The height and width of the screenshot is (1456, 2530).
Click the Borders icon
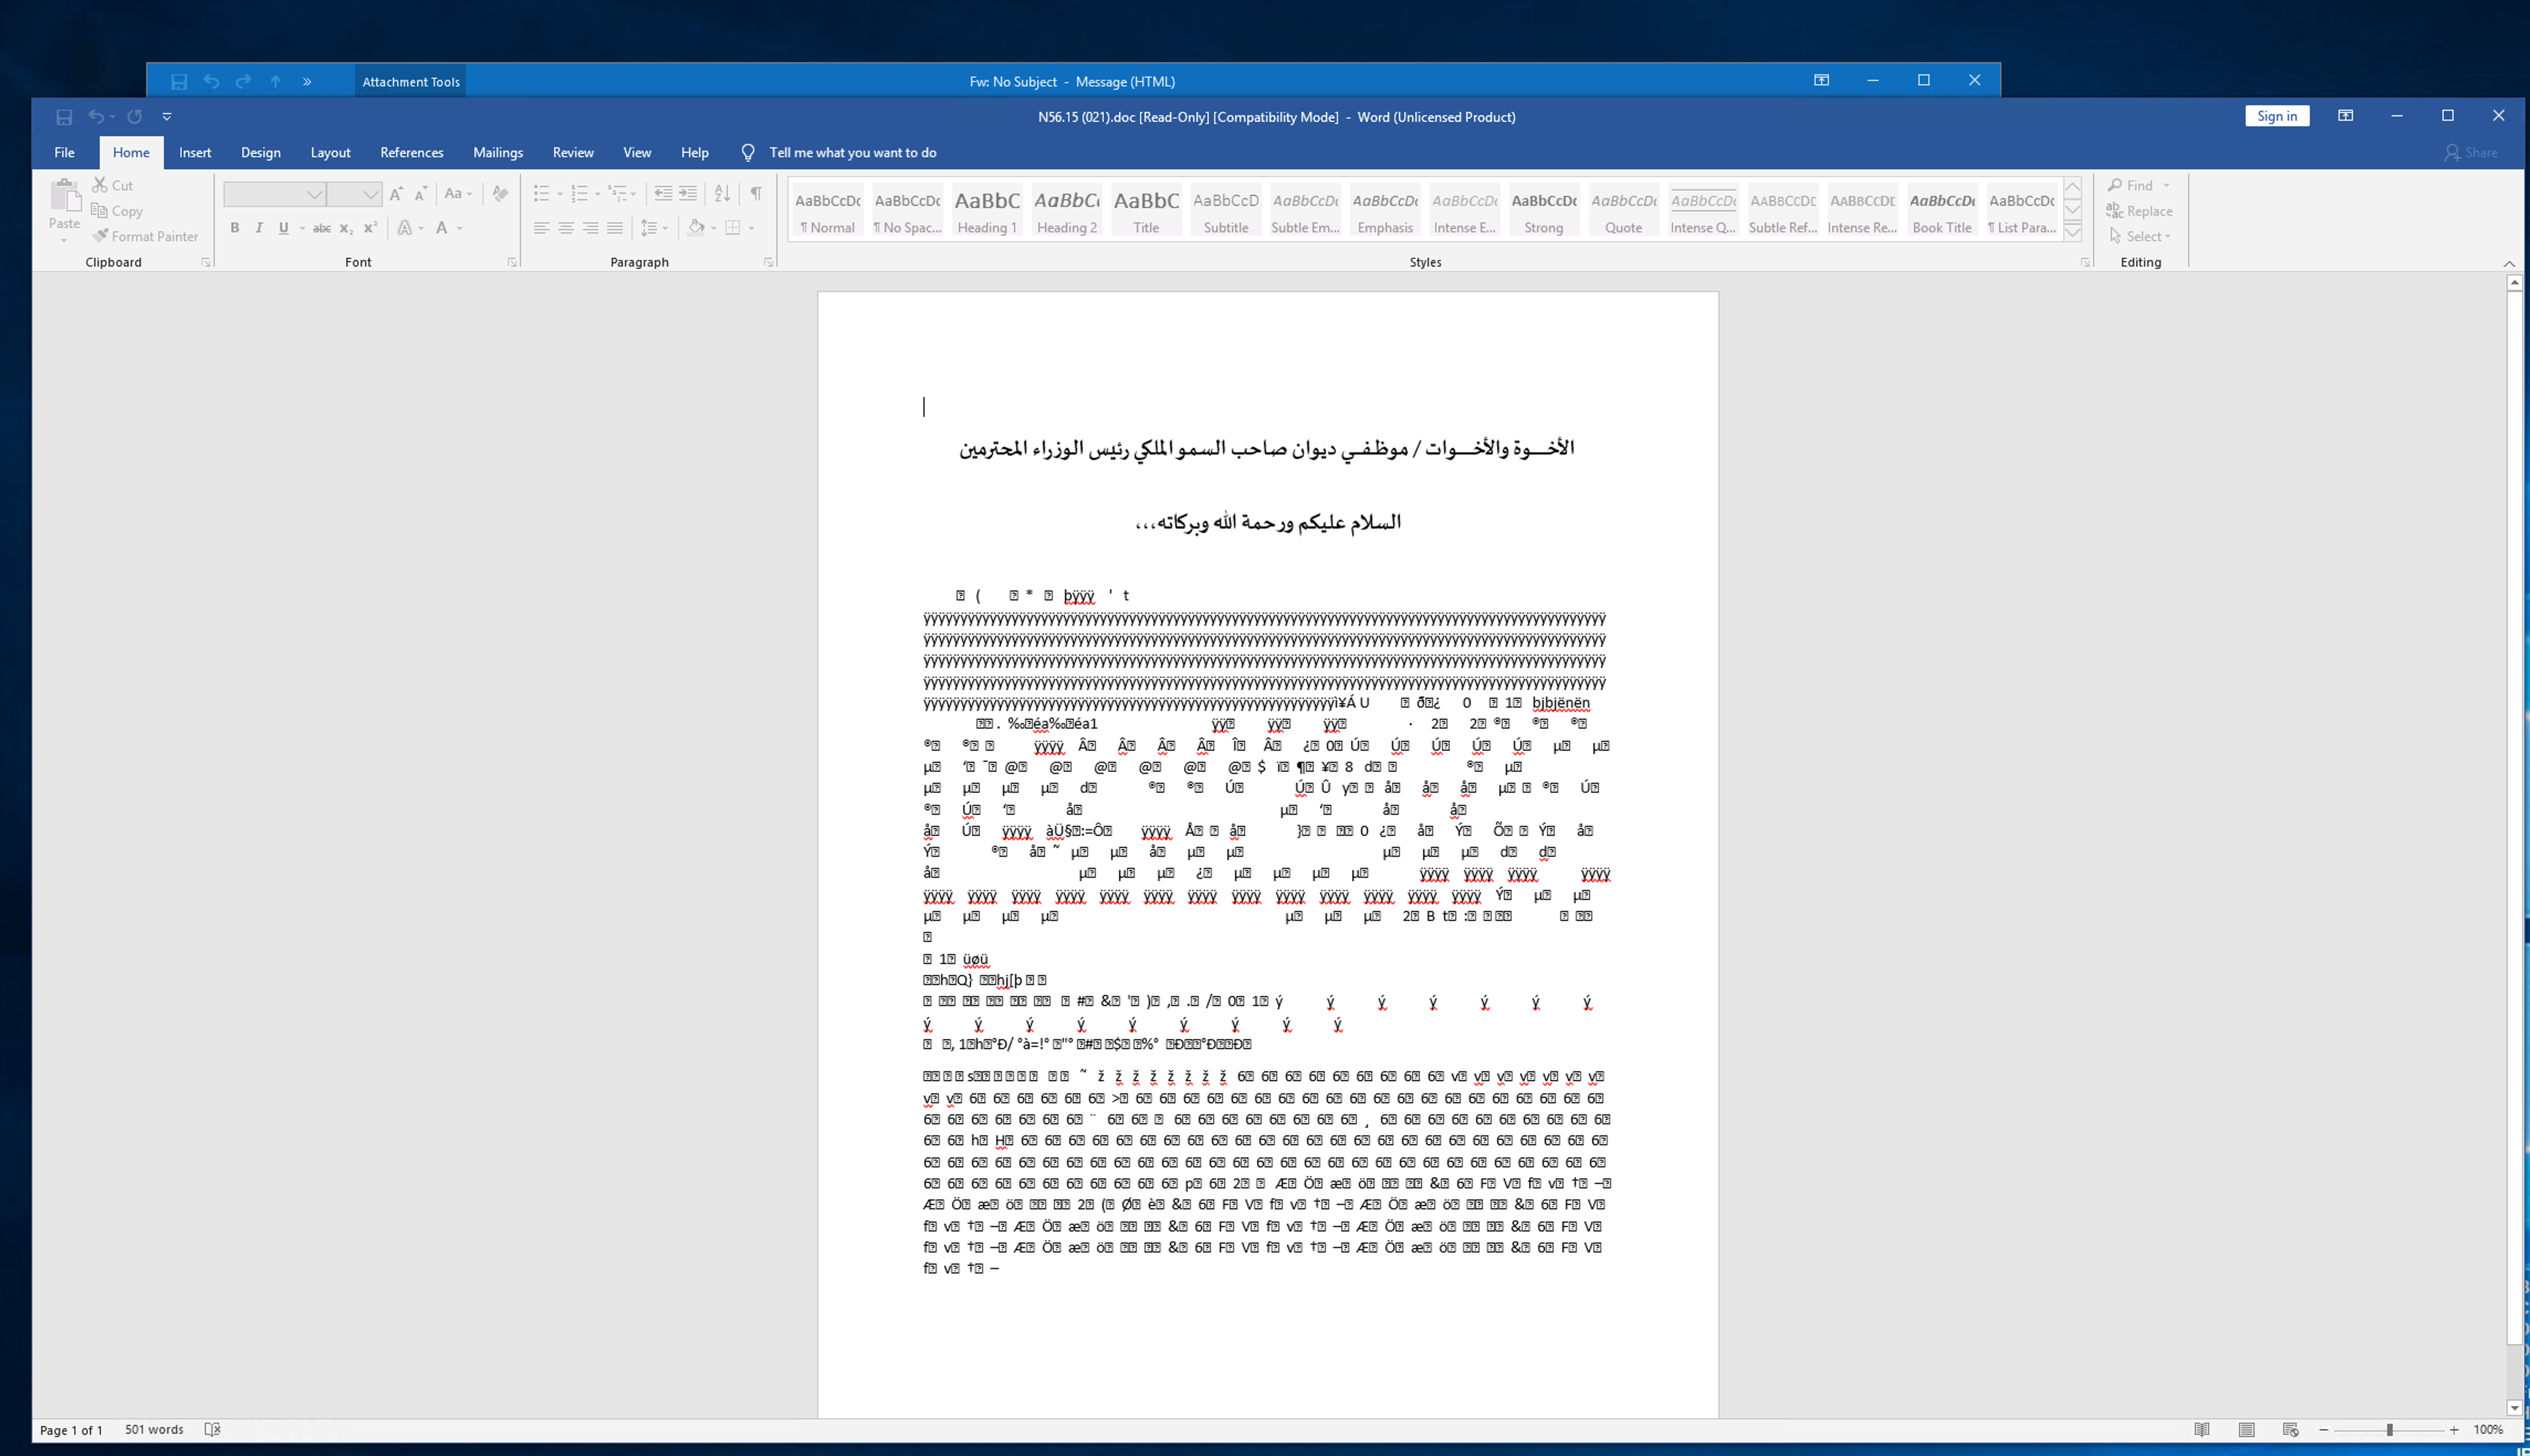click(x=733, y=228)
